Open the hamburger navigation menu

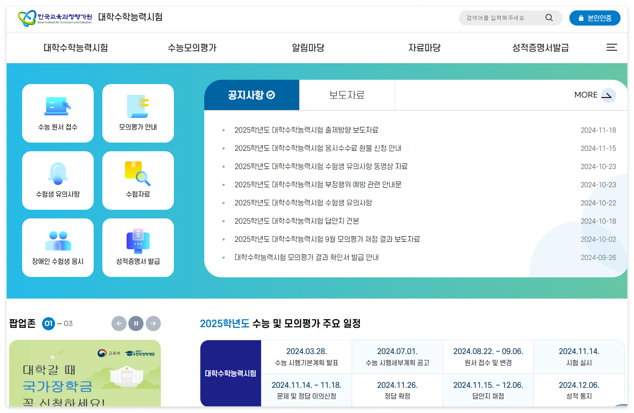tap(612, 48)
